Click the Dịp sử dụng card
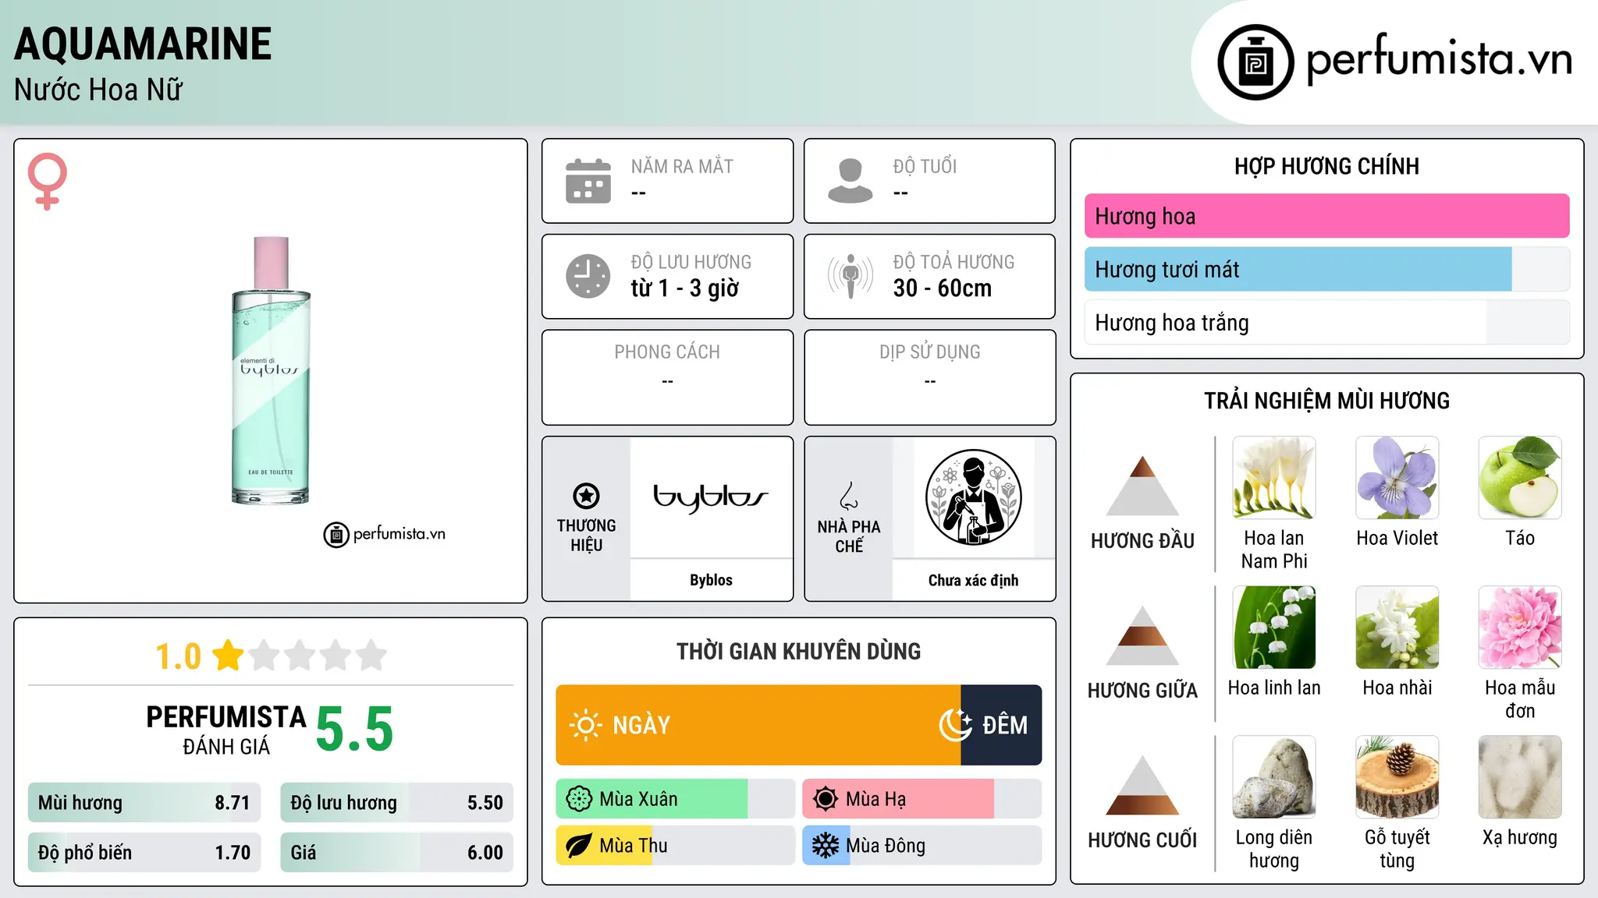This screenshot has width=1598, height=898. coord(929,377)
